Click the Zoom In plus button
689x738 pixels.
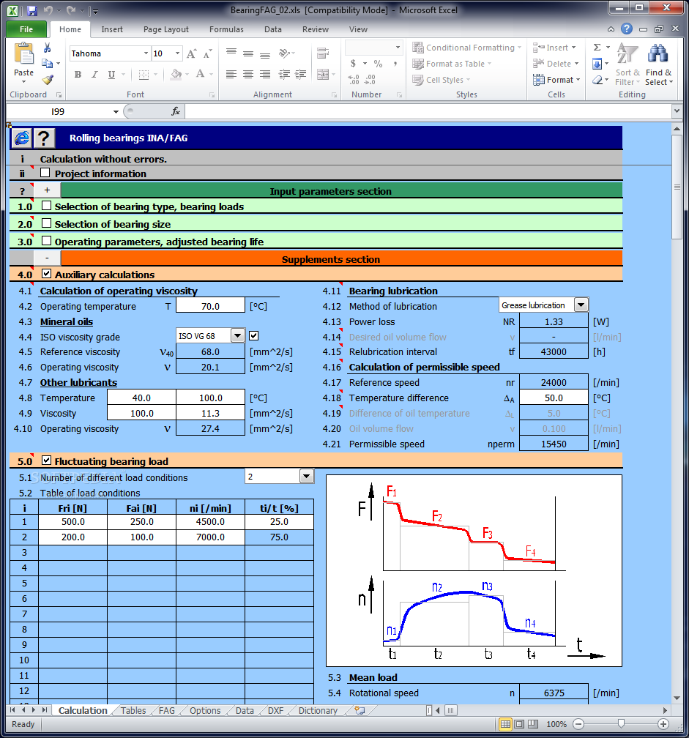click(x=663, y=724)
